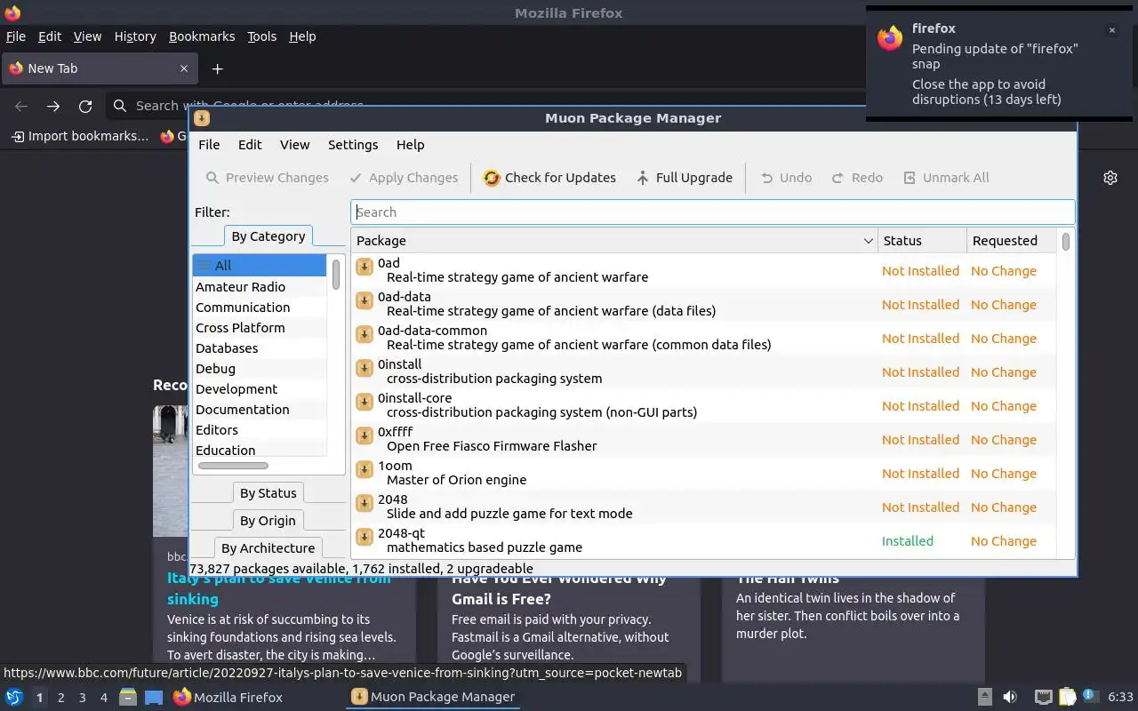1138x711 pixels.
Task: Click the package icon beside 1oom
Action: tap(364, 469)
